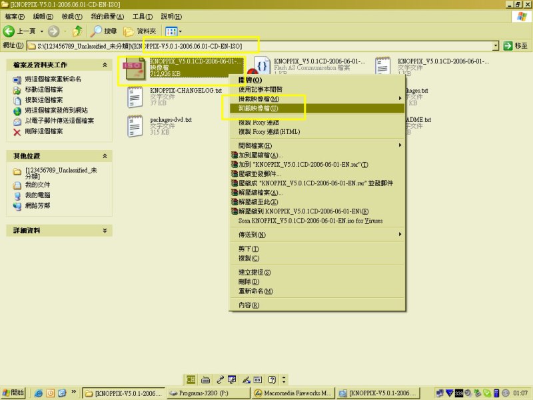Choose 複製 Foxy 連結(HTML) menu entry
Viewport: 533px width, 400px height.
tap(317, 131)
